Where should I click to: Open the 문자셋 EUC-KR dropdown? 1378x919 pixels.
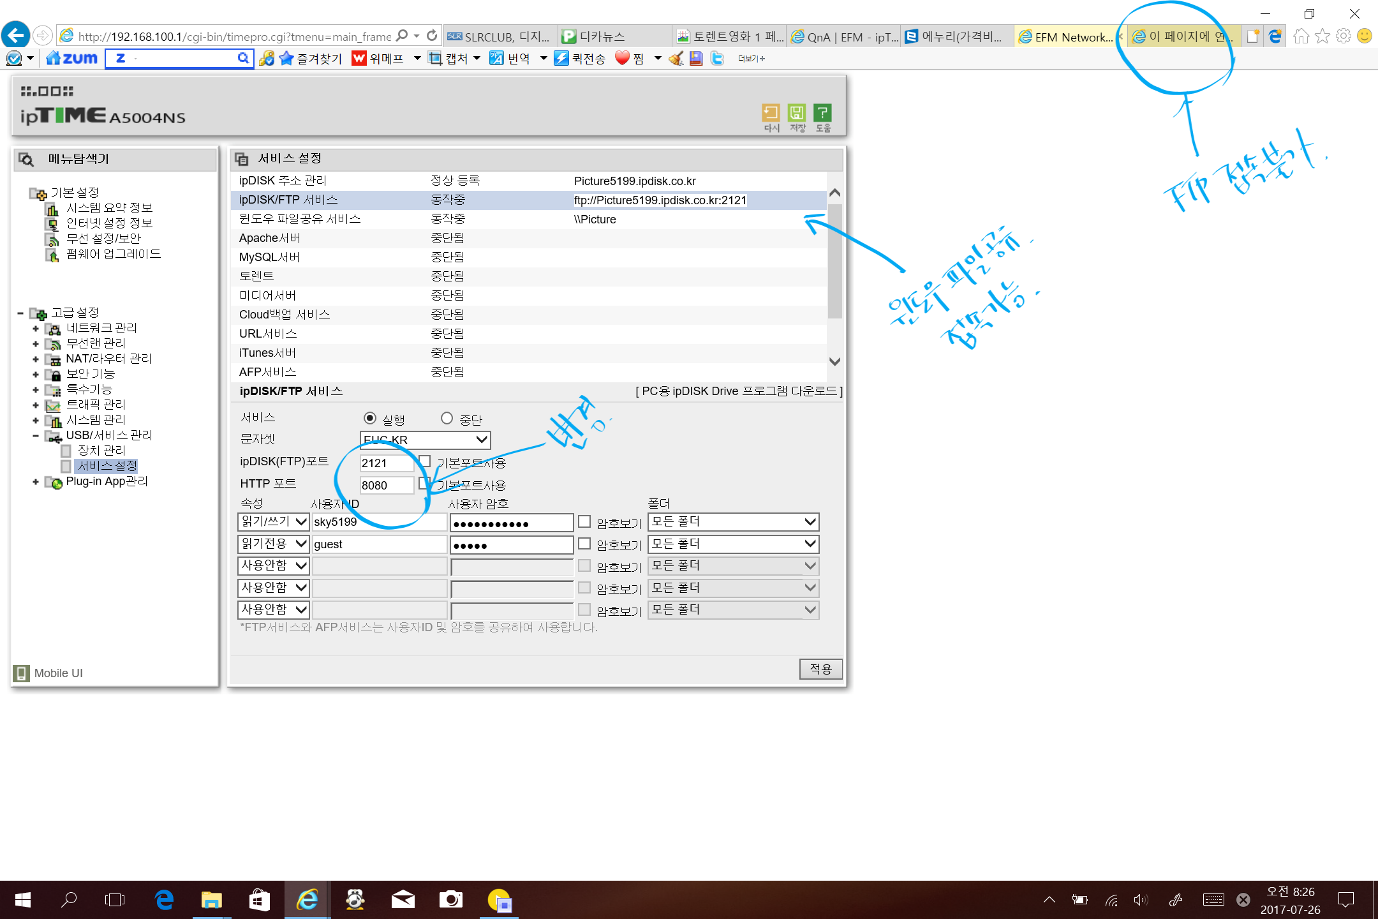(426, 440)
